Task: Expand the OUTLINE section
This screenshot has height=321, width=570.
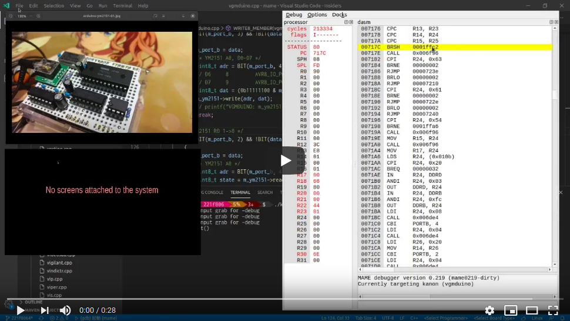Action: tap(33, 302)
